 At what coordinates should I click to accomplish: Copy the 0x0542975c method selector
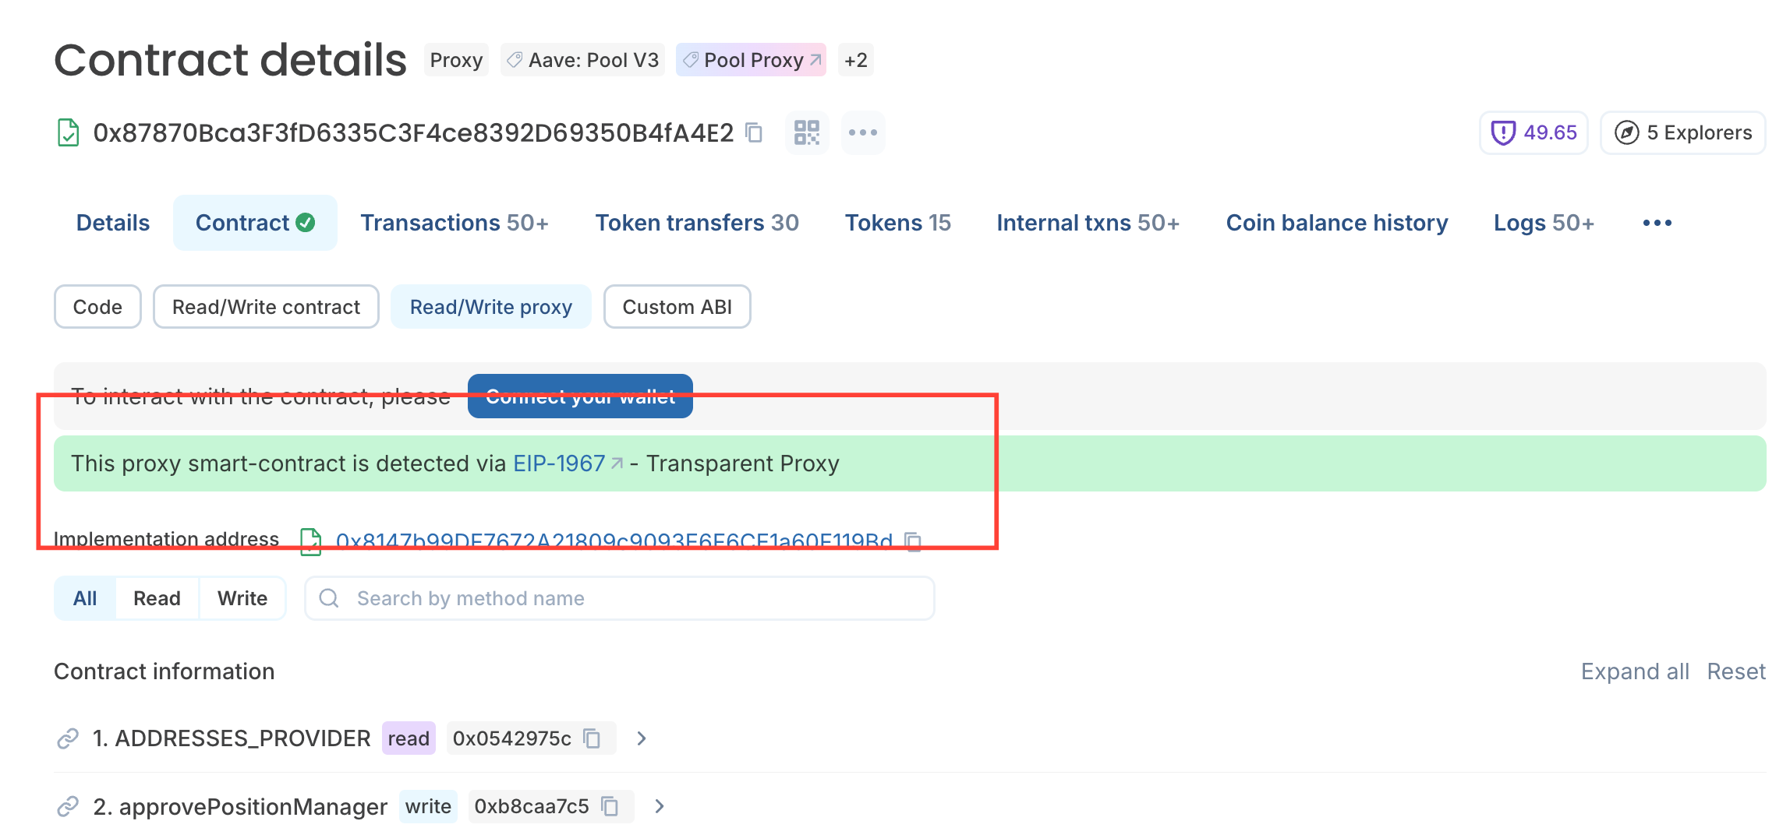[590, 738]
